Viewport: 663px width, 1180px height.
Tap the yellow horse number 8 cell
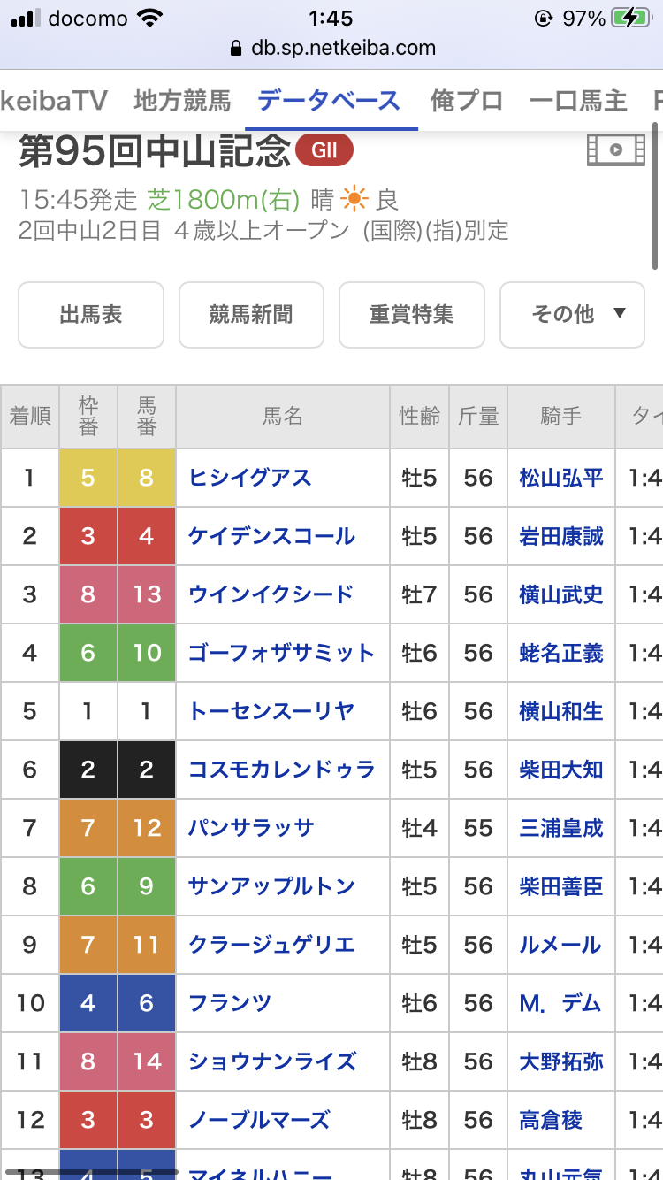(147, 478)
